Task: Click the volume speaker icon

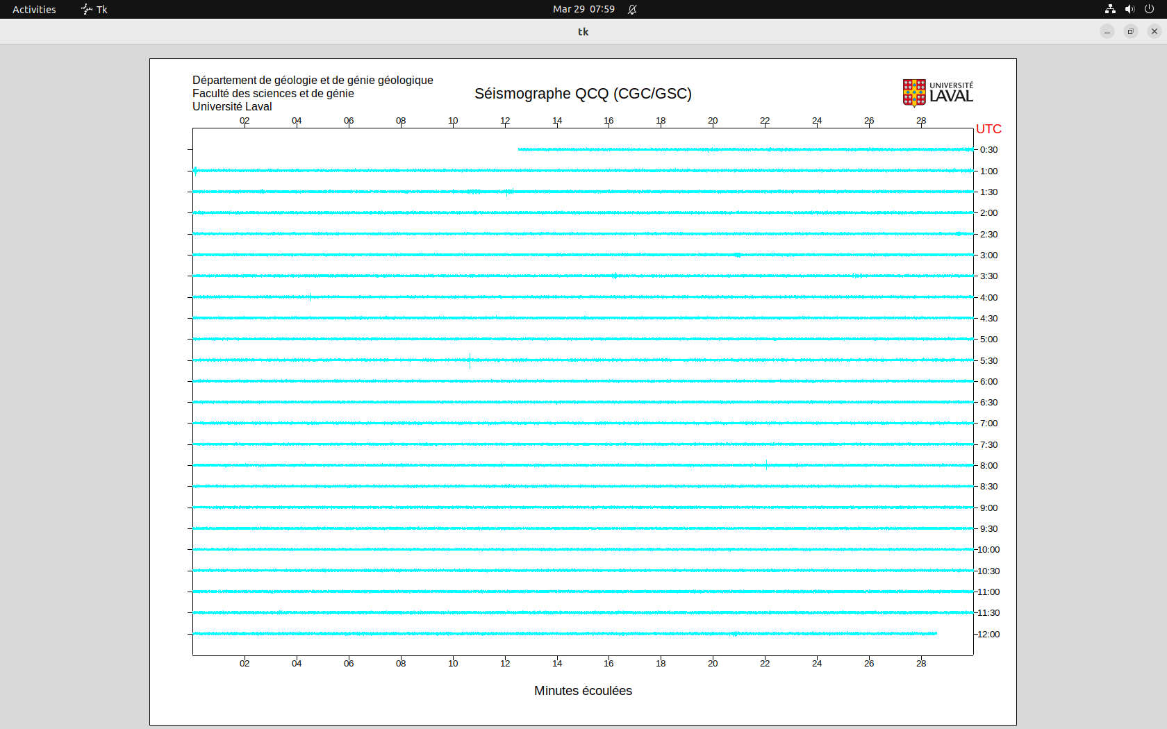Action: click(1129, 9)
